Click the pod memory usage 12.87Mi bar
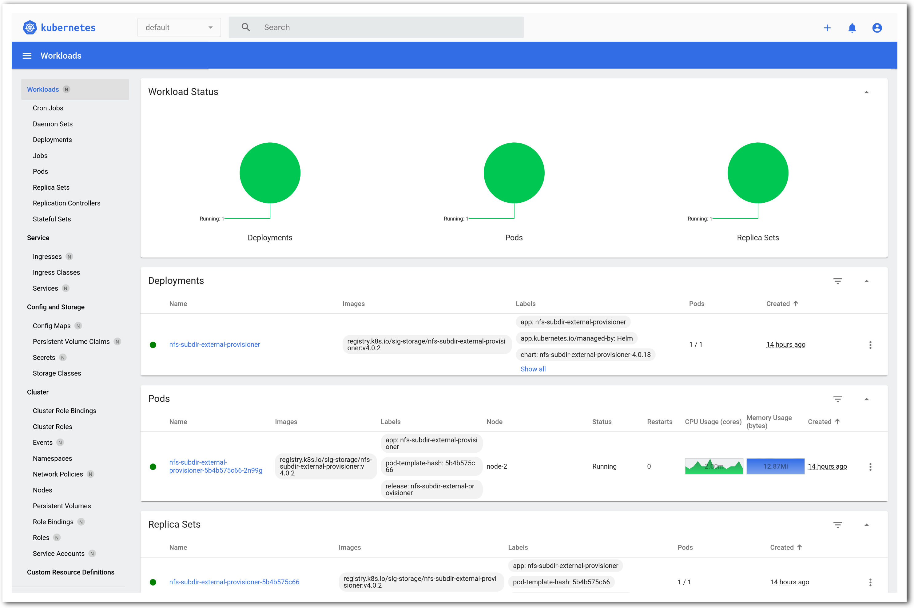This screenshot has height=608, width=914. pos(775,467)
